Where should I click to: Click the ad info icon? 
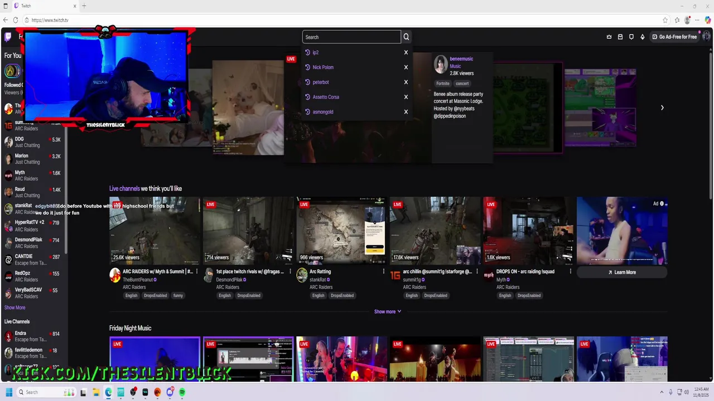(x=662, y=203)
